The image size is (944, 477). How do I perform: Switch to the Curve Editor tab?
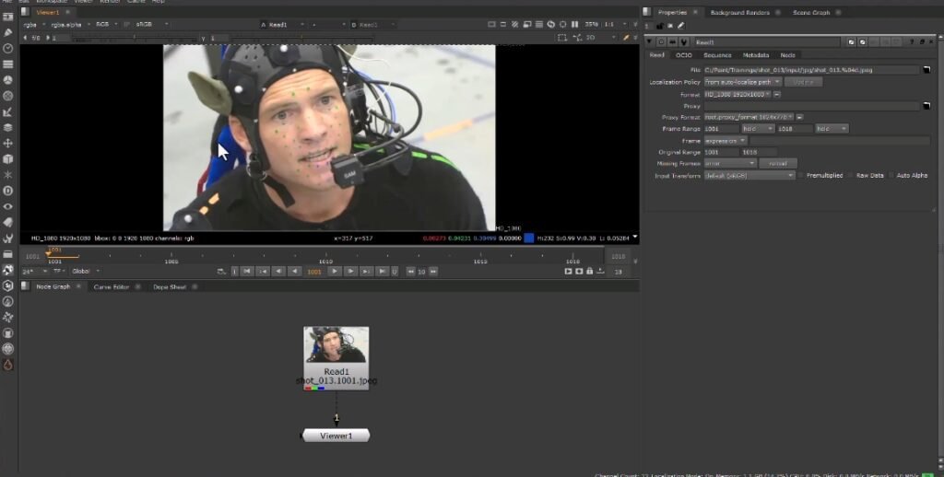(112, 287)
